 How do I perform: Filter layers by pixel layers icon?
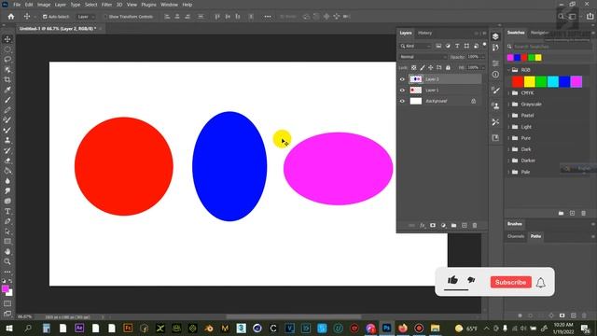point(438,46)
